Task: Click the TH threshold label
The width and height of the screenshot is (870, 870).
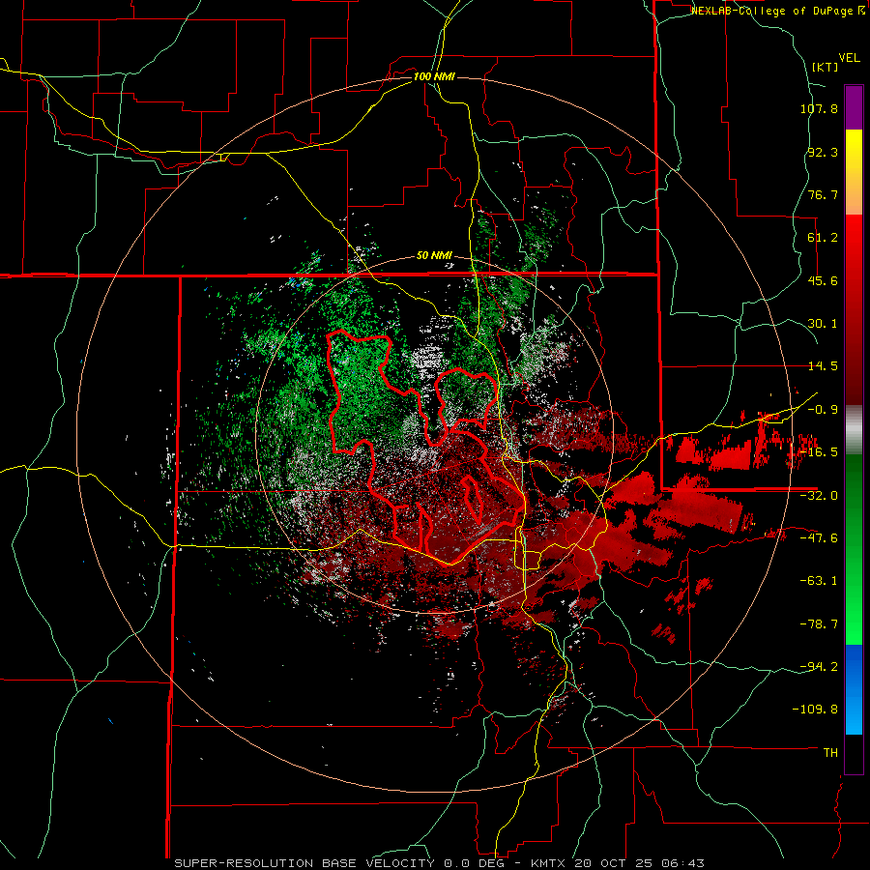Action: (x=830, y=753)
